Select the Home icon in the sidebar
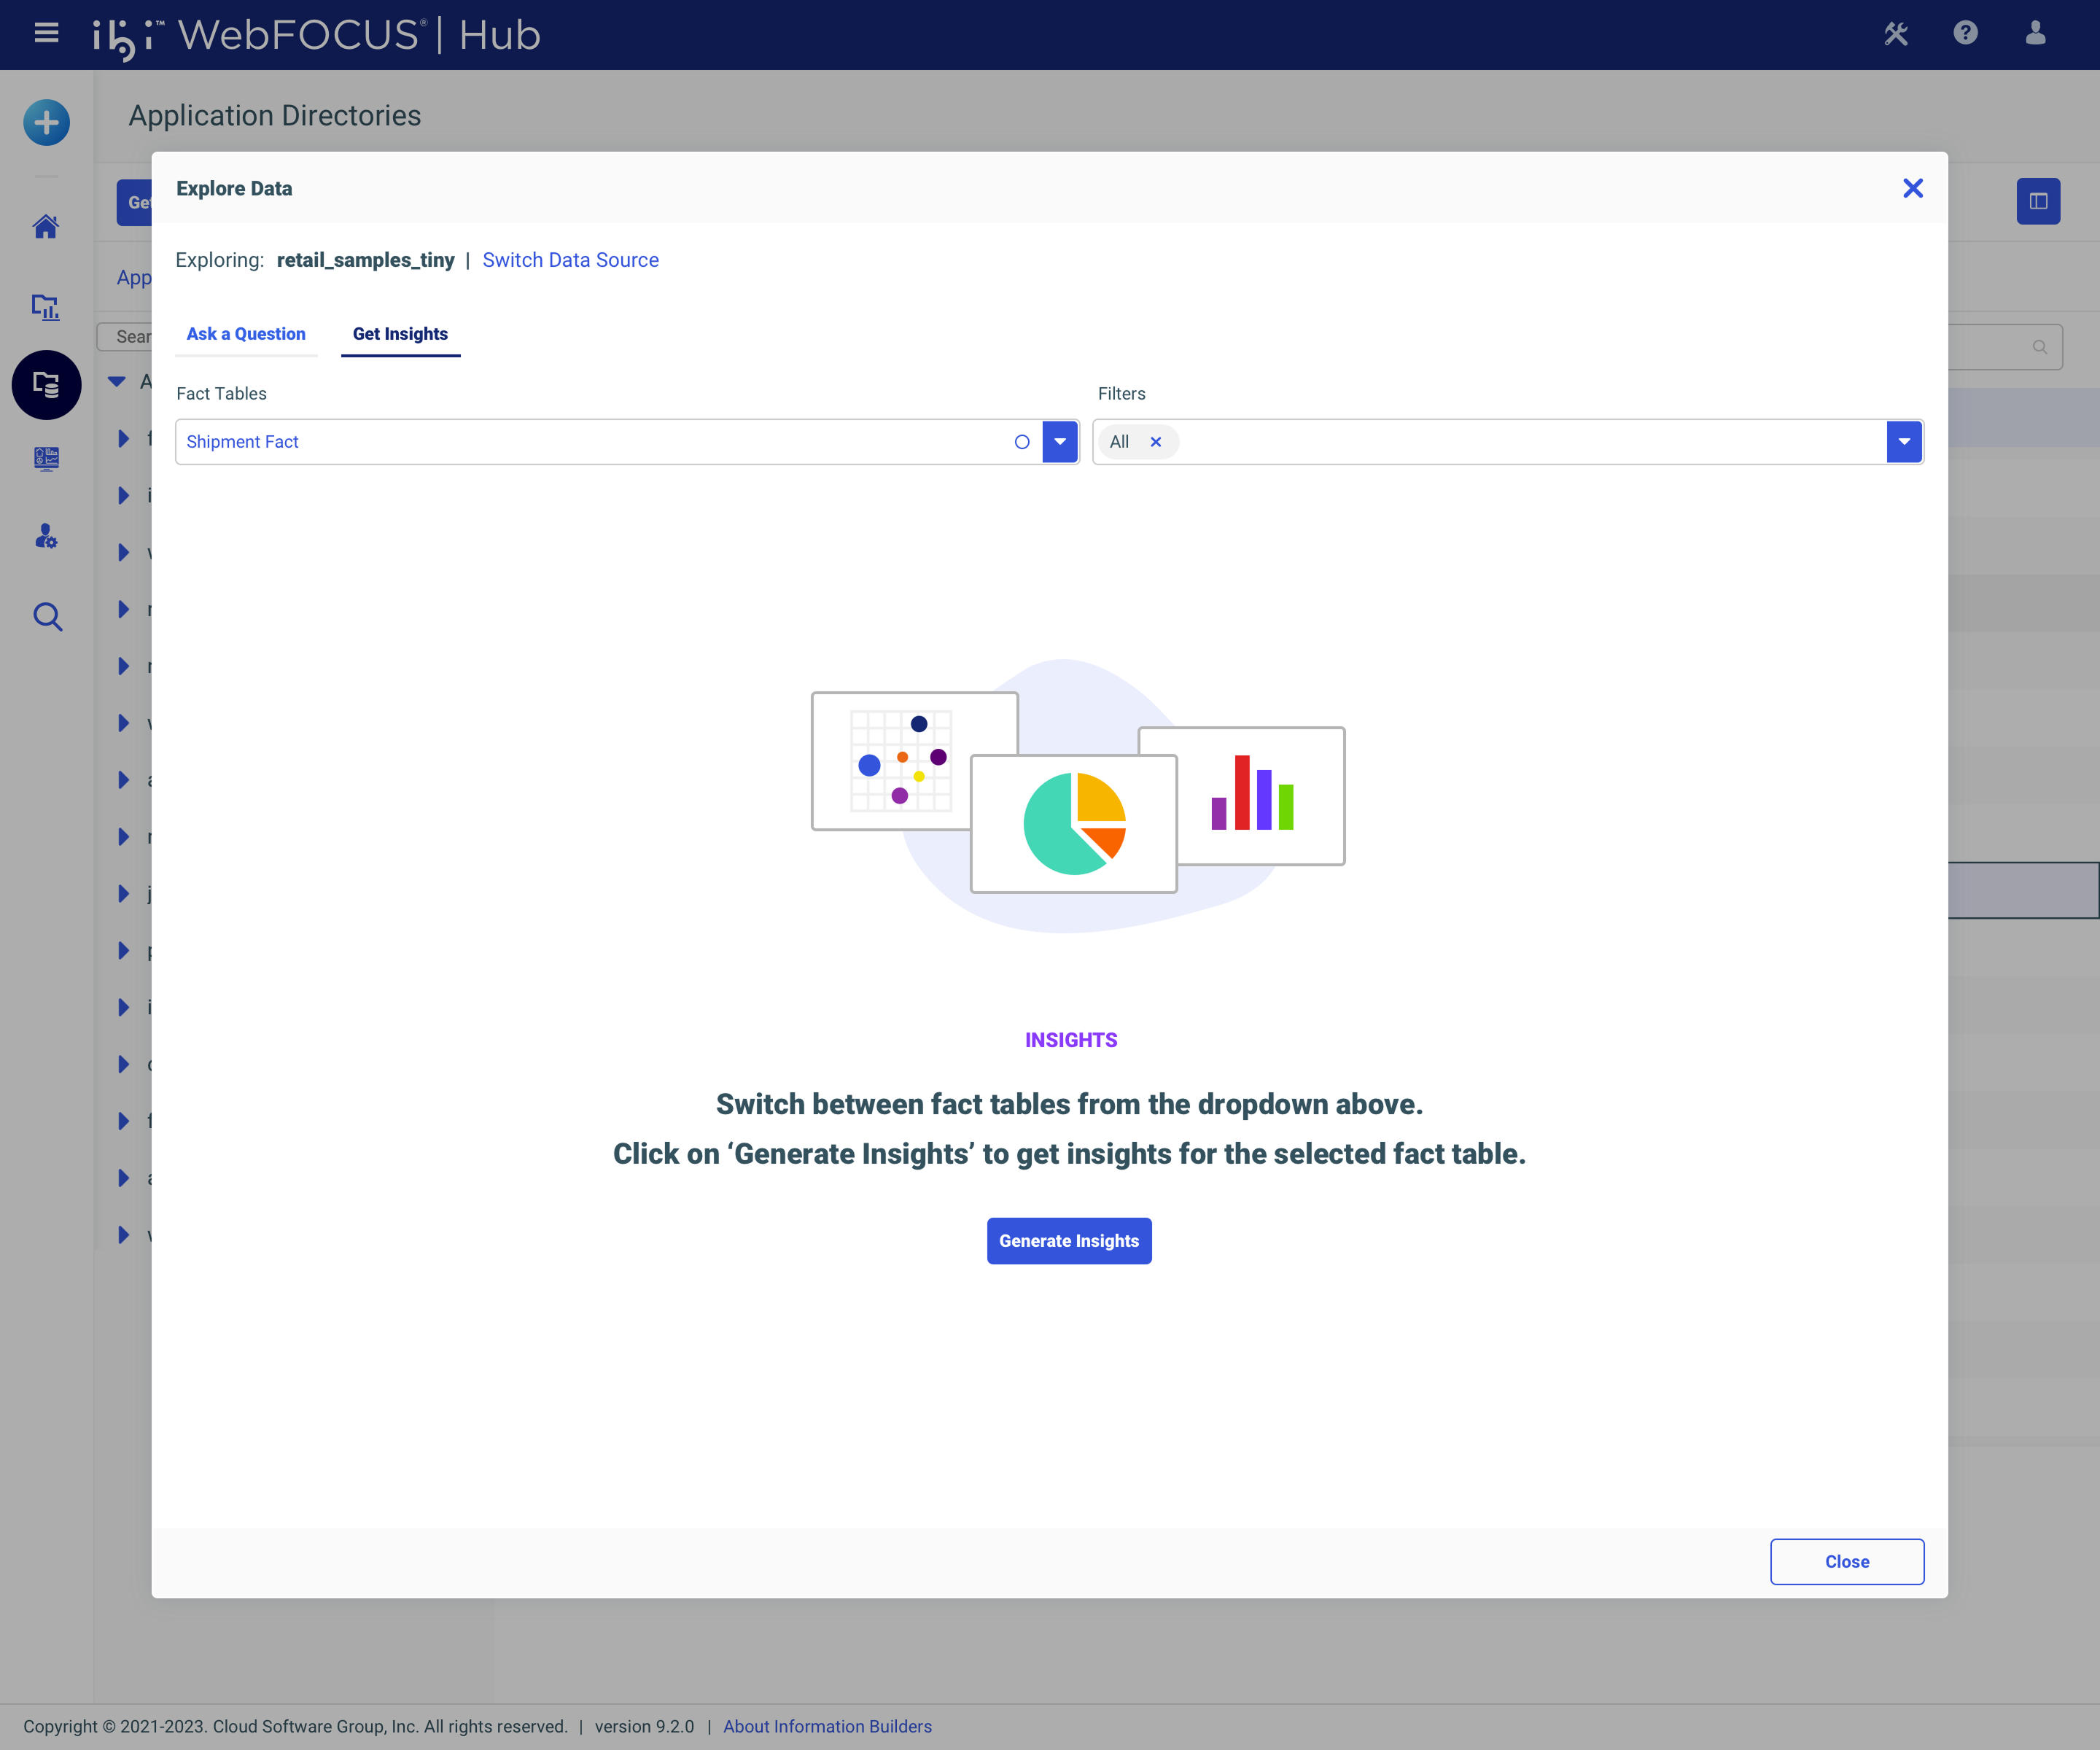This screenshot has width=2100, height=1750. click(x=46, y=227)
